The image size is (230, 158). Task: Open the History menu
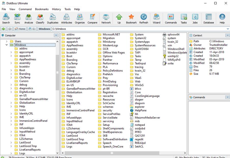tap(56, 9)
